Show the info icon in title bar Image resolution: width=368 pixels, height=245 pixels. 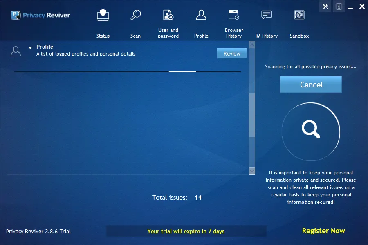339,7
